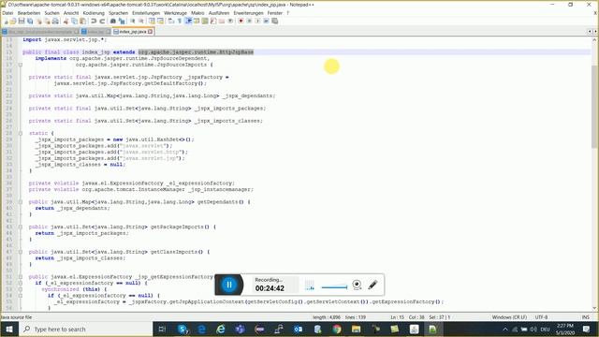Image resolution: width=599 pixels, height=337 pixels.
Task: Click the Zoom Out toolbar icon
Action: (141, 21)
